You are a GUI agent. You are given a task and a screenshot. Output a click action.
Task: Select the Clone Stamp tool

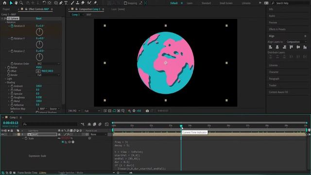(x=78, y=3)
